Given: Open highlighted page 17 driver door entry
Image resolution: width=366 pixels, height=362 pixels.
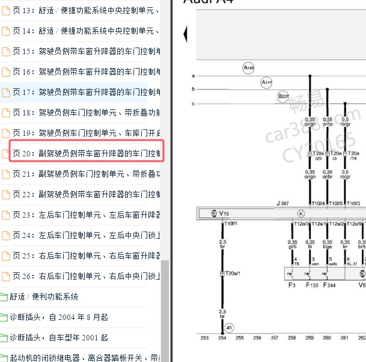Looking at the screenshot, I should 86,92.
